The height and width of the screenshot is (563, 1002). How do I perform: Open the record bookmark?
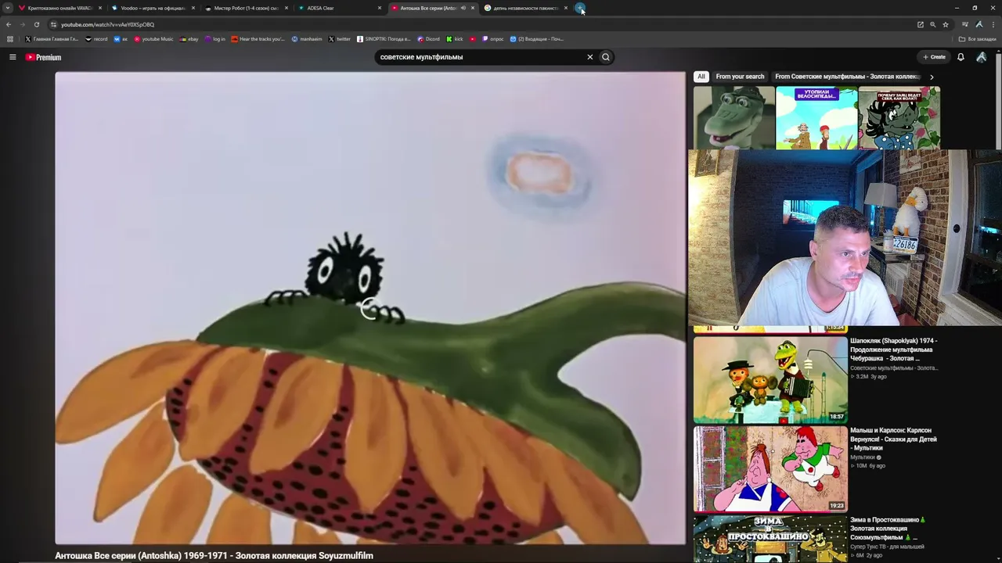click(x=96, y=39)
